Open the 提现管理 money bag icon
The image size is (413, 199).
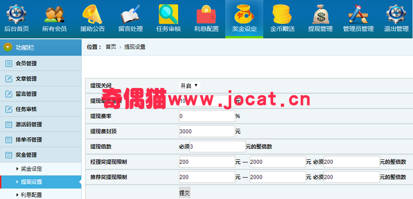(320, 14)
